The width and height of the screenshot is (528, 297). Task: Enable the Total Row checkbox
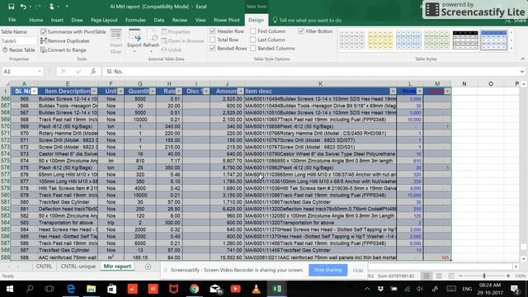[213, 40]
